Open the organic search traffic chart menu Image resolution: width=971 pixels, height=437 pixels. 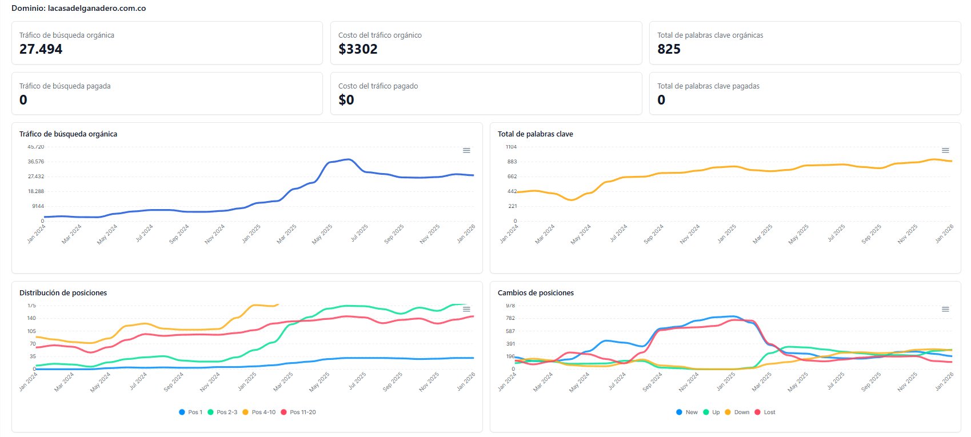tap(466, 150)
